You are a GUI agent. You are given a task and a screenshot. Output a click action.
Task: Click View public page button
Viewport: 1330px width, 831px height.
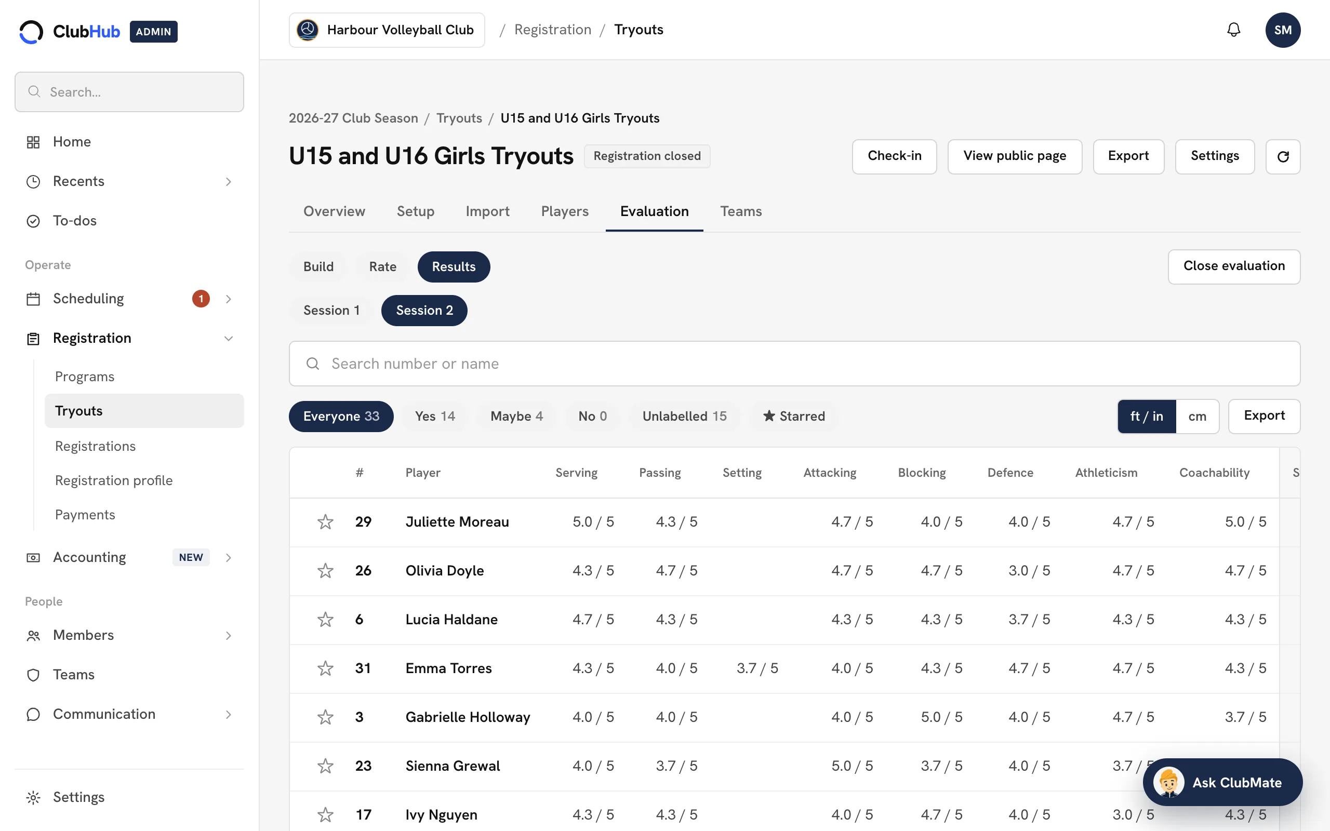pos(1015,157)
